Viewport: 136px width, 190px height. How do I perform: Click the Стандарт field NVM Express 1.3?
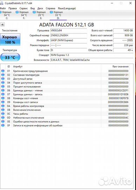click(92, 55)
